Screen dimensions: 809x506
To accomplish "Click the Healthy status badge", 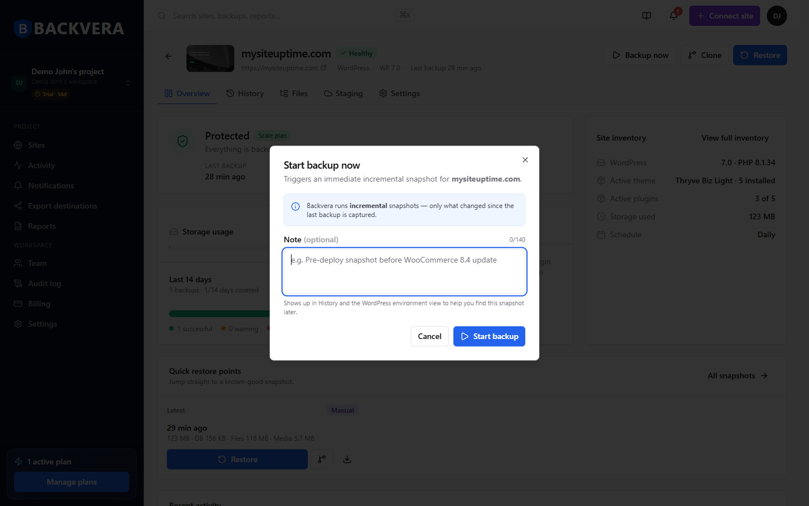I will click(356, 53).
